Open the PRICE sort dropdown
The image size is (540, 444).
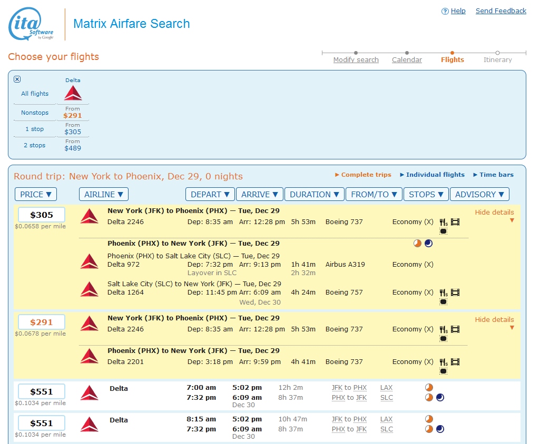tap(36, 194)
